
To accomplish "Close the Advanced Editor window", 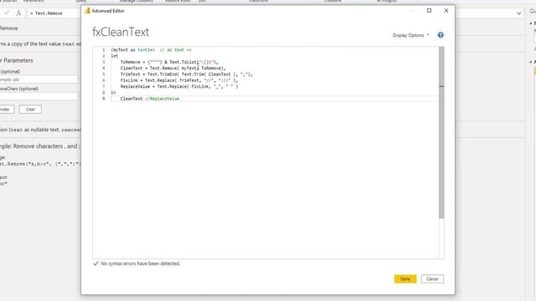I will pyautogui.click(x=446, y=11).
